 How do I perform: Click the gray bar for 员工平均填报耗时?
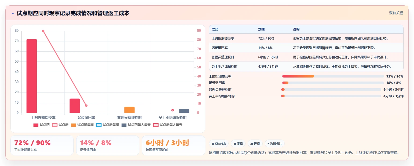[184, 111]
